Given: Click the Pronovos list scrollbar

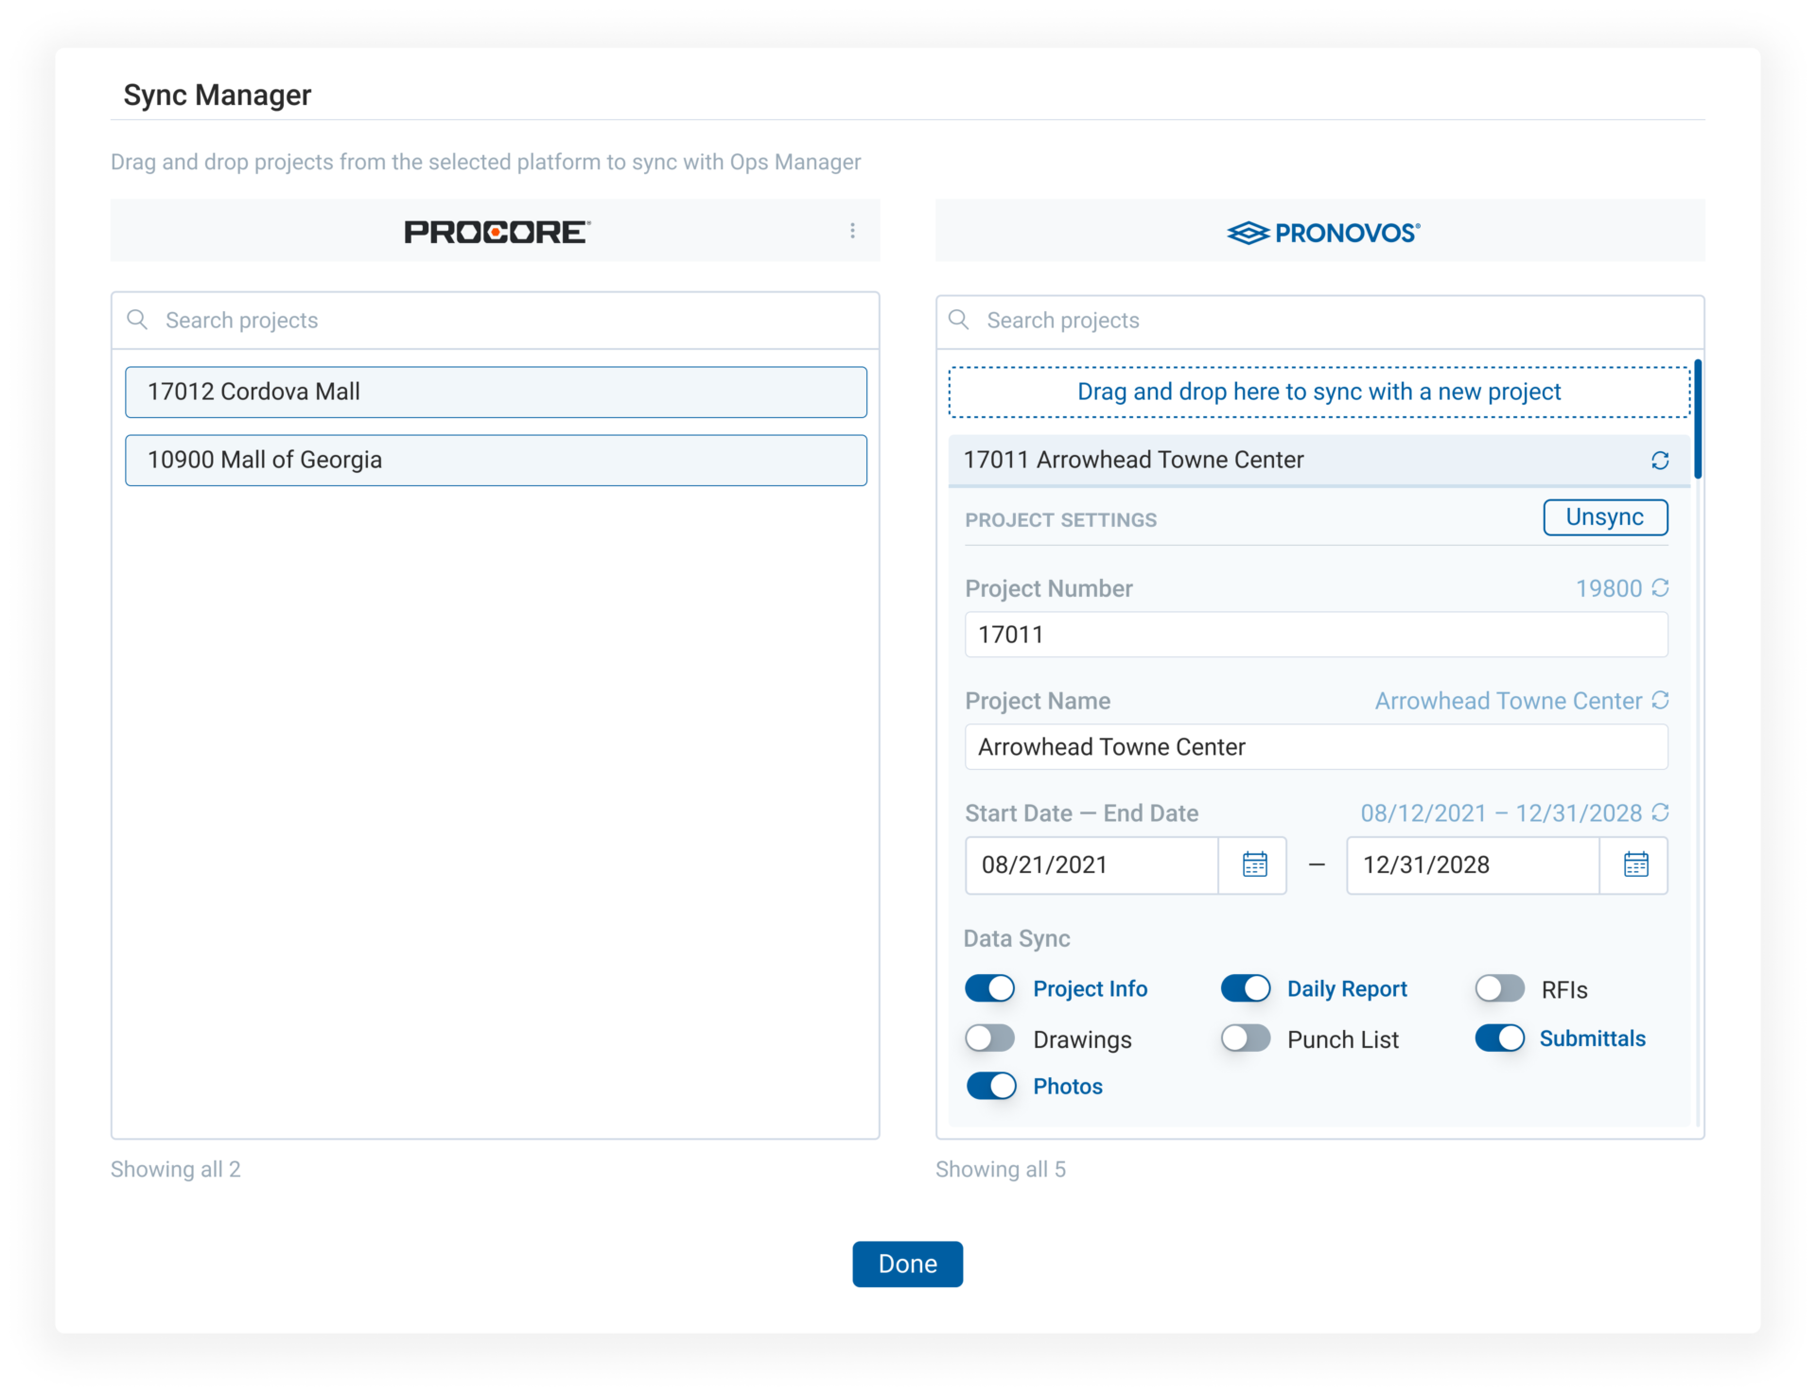Looking at the screenshot, I should pos(1698,419).
